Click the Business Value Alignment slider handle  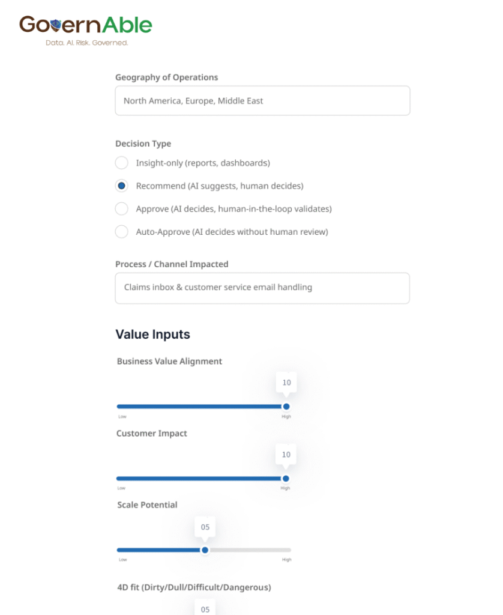tap(286, 407)
